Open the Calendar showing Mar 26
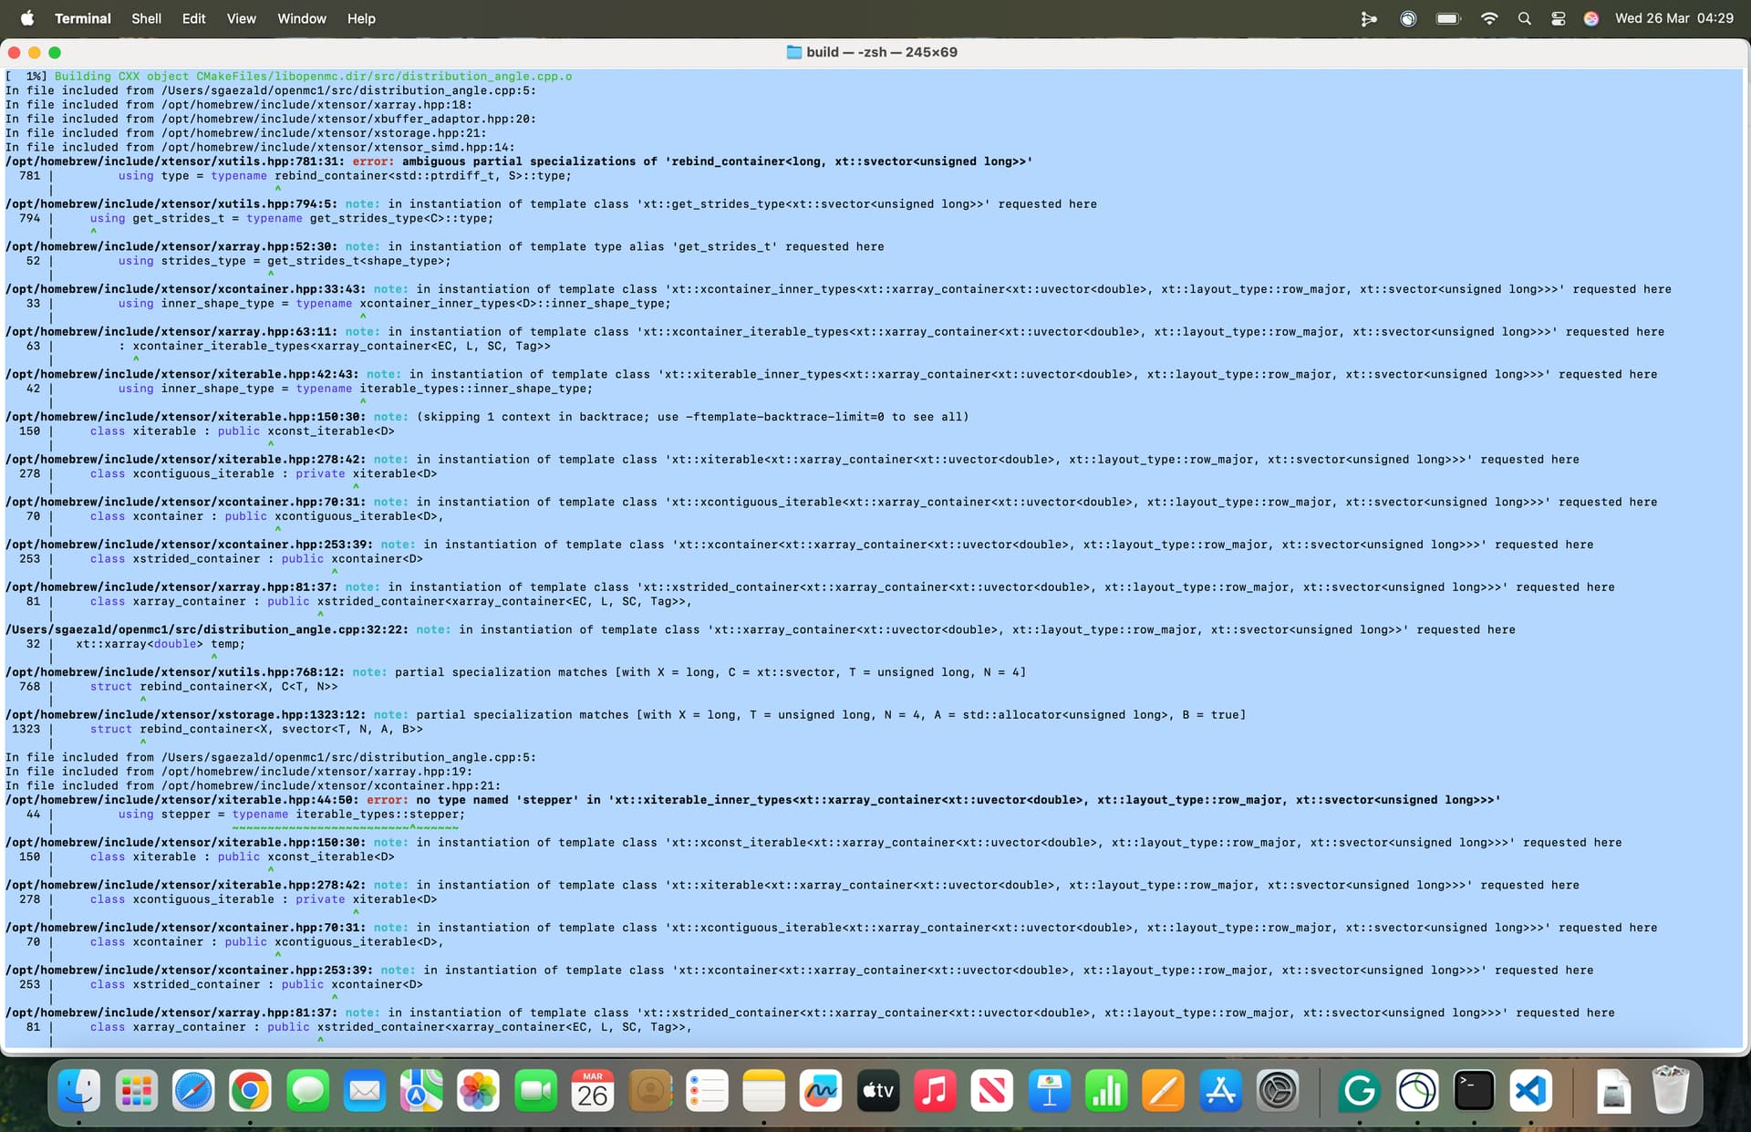Viewport: 1751px width, 1132px height. 593,1091
